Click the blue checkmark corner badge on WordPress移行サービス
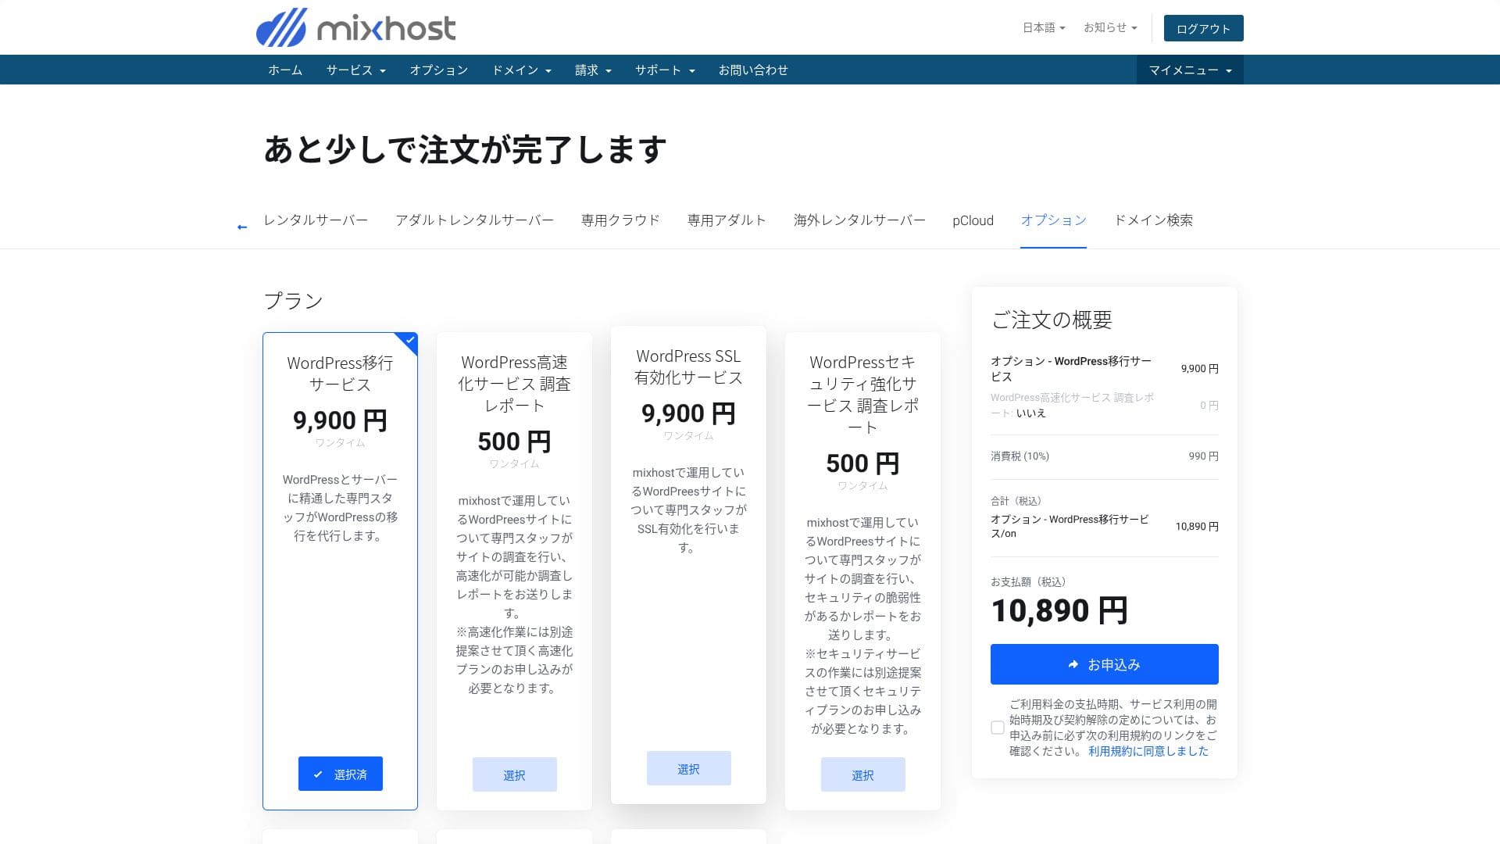 tap(409, 341)
